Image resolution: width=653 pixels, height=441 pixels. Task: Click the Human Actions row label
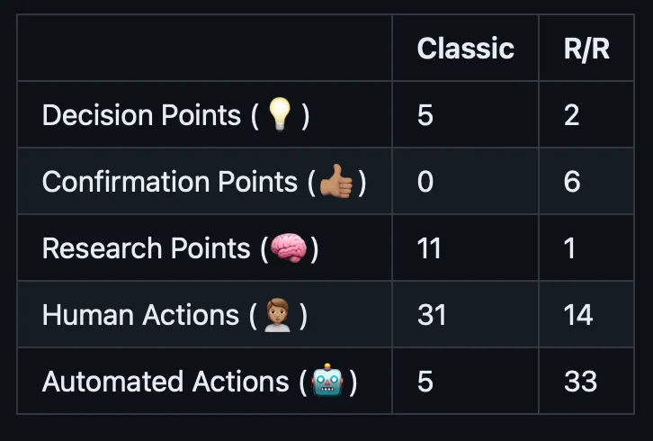click(x=140, y=315)
